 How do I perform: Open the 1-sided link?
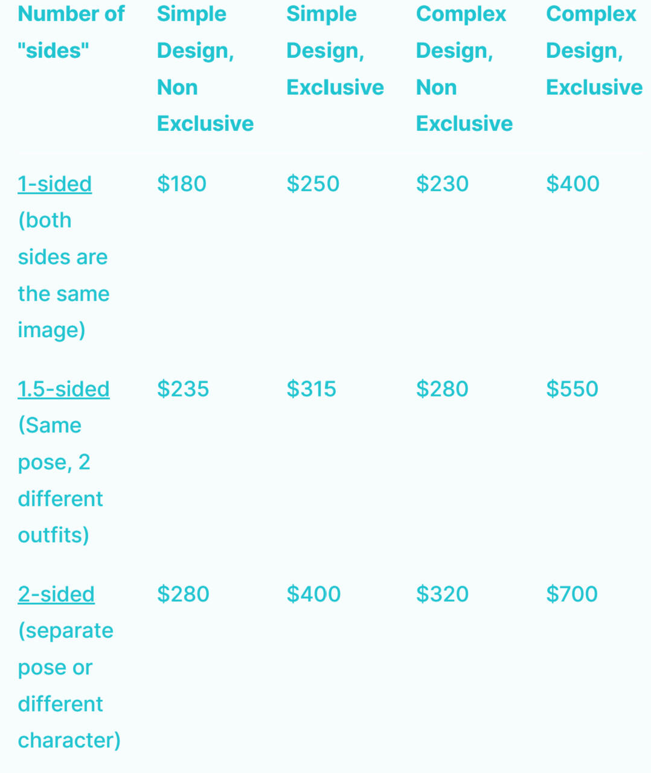[x=55, y=184]
